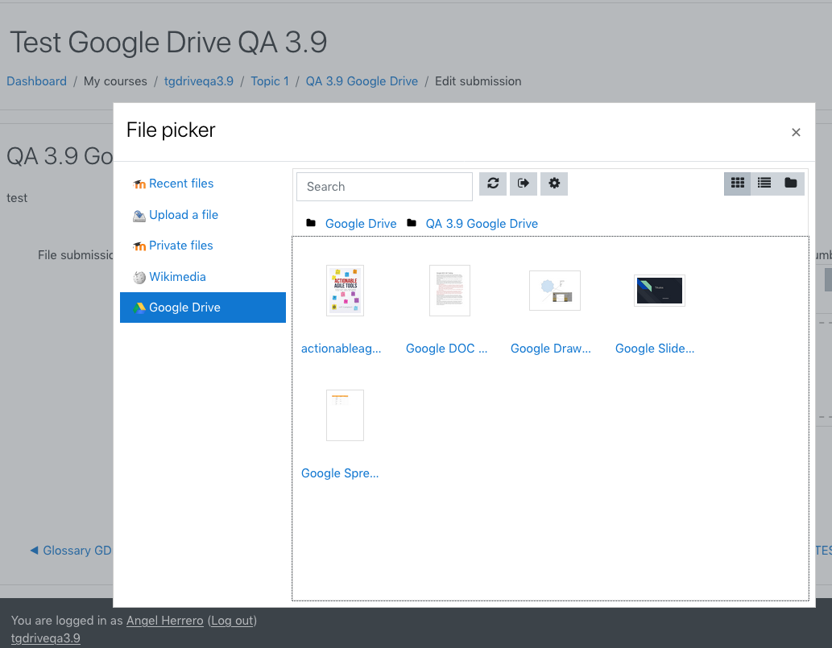Screen dimensions: 832x648
Task: Click folder icon before QA 3.9 path
Action: pyautogui.click(x=412, y=223)
